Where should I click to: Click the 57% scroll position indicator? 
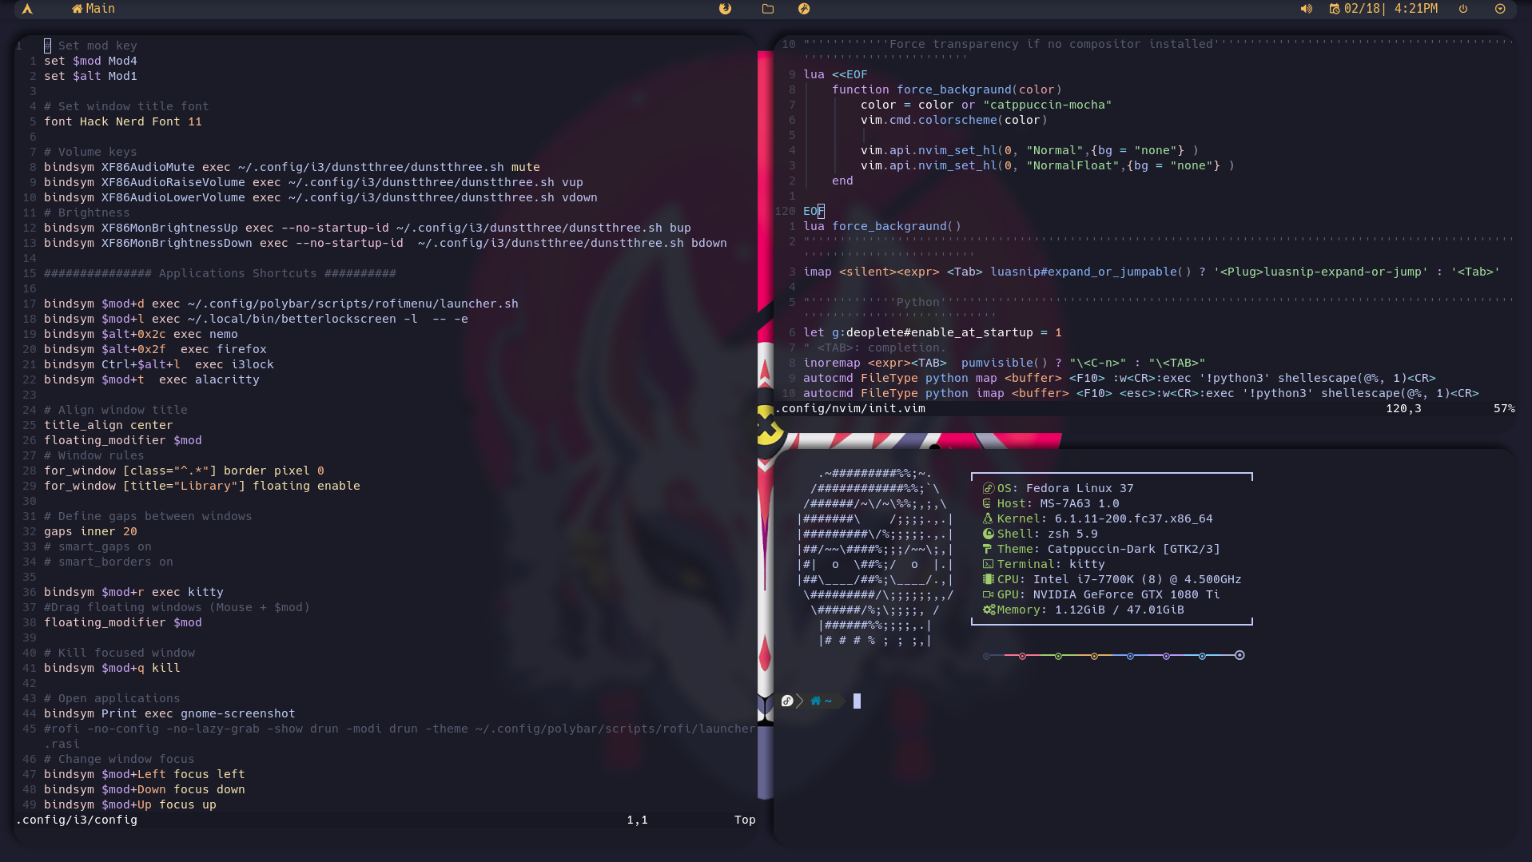click(x=1504, y=408)
